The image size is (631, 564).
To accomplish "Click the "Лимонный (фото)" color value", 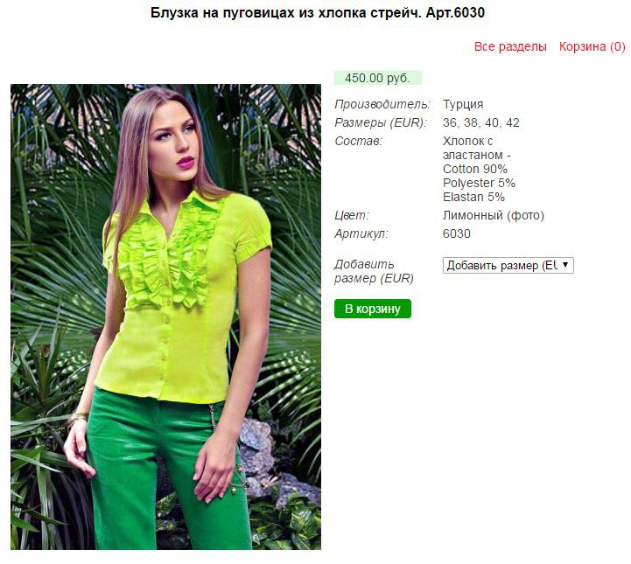I will [494, 215].
